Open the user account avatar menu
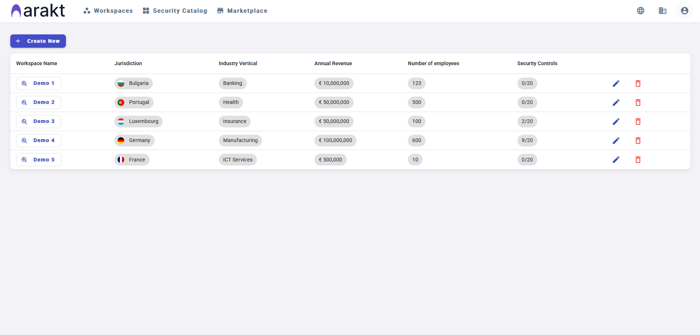 click(684, 11)
